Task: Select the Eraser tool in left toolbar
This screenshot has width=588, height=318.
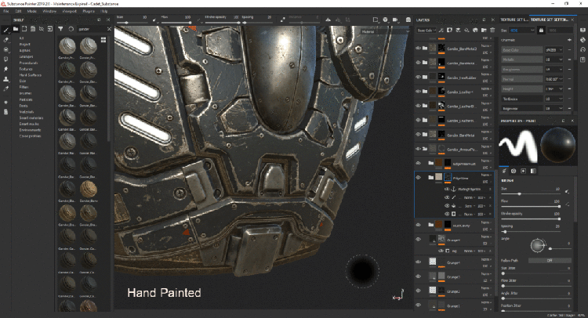Action: click(x=5, y=38)
